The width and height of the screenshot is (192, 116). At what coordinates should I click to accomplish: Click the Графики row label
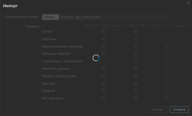pyautogui.click(x=48, y=91)
